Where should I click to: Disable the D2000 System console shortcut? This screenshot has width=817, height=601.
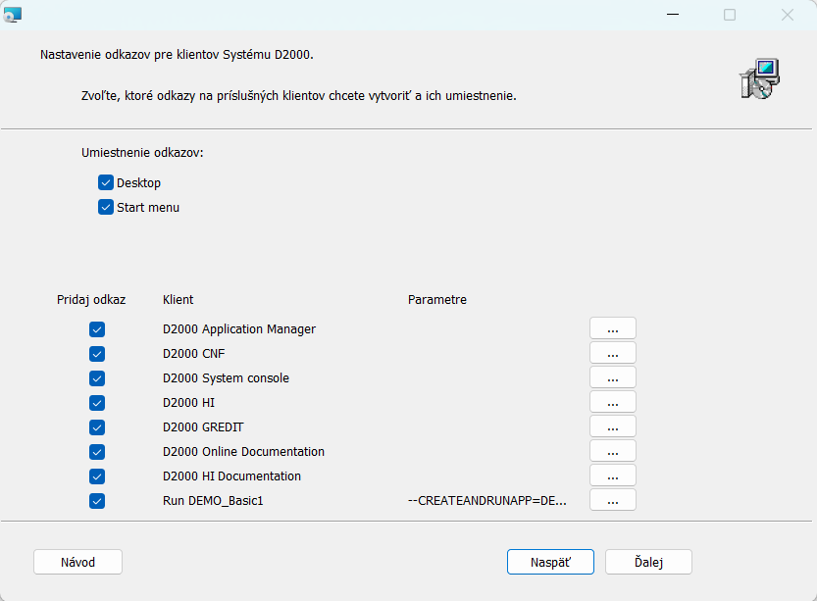[97, 378]
